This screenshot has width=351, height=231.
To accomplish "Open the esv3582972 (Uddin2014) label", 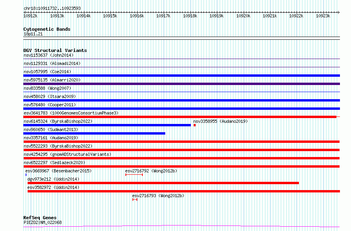I will tap(53, 187).
